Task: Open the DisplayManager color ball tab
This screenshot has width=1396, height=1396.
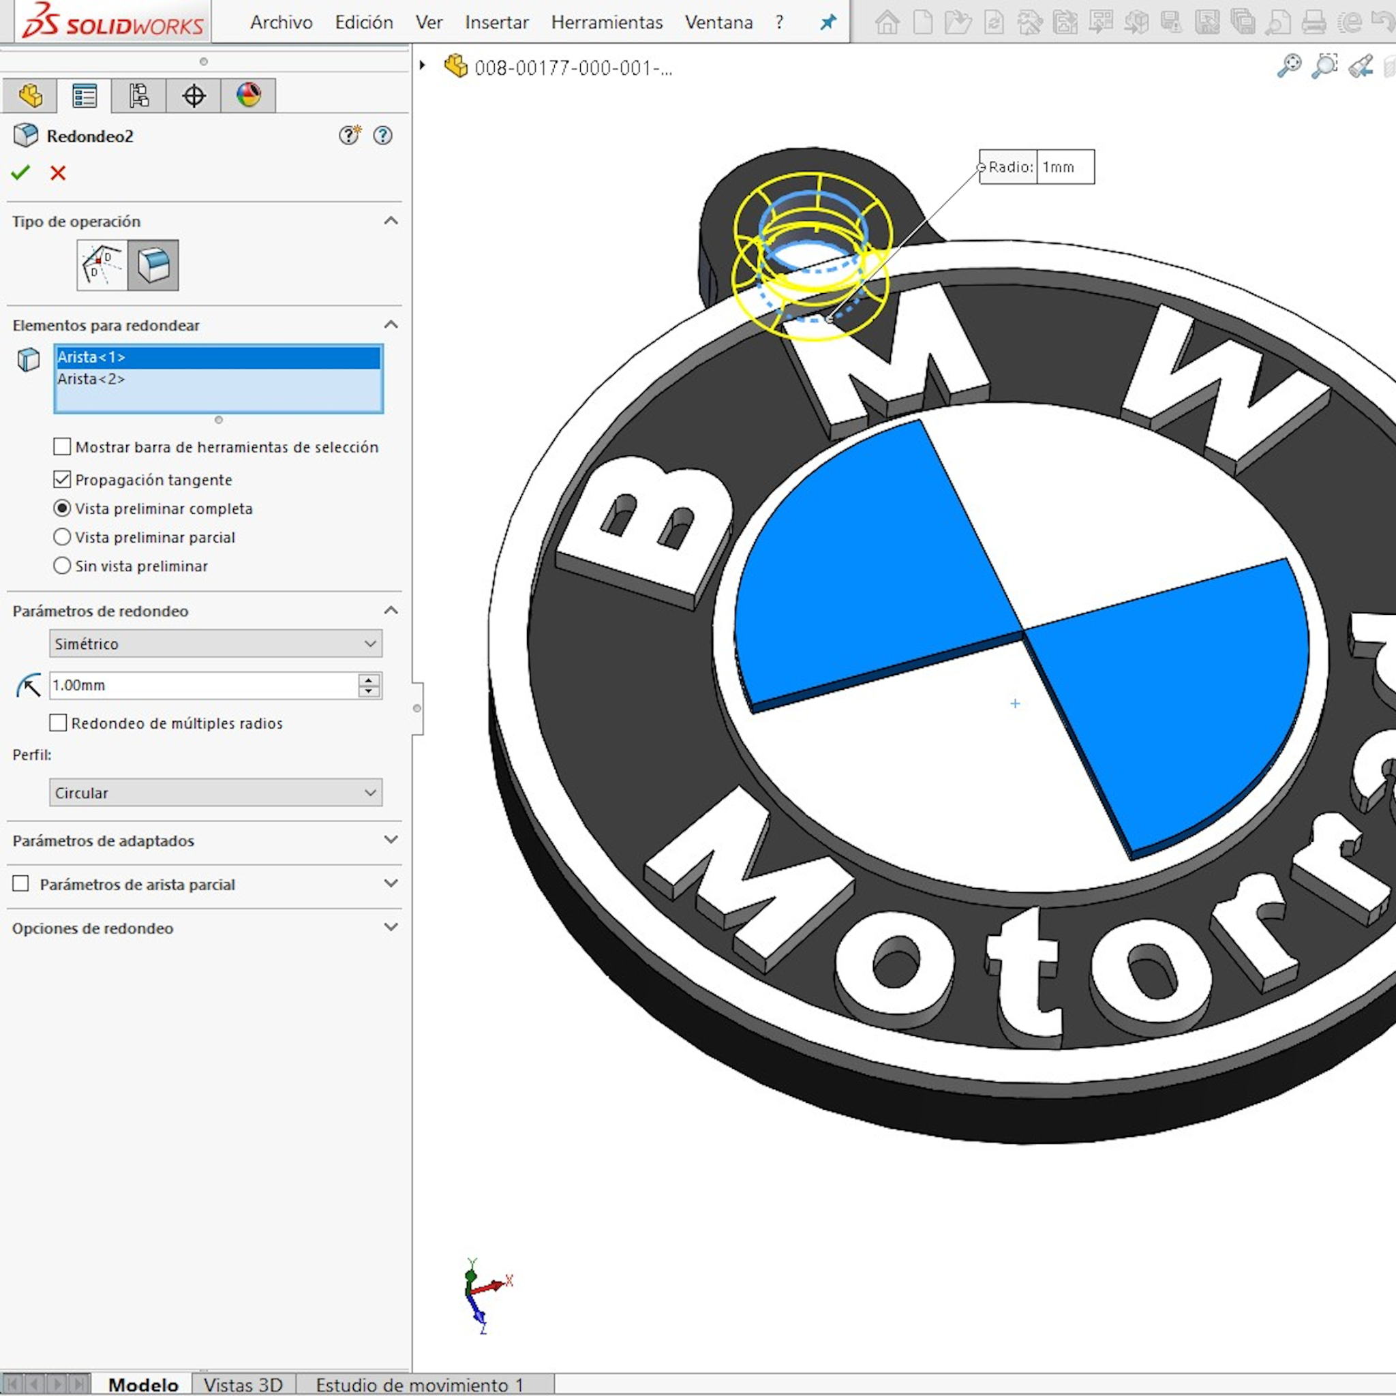Action: pos(249,95)
